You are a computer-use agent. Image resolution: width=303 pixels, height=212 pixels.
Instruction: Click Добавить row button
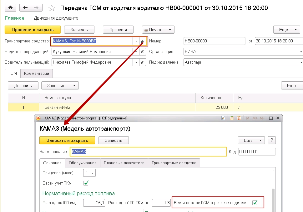(23, 85)
